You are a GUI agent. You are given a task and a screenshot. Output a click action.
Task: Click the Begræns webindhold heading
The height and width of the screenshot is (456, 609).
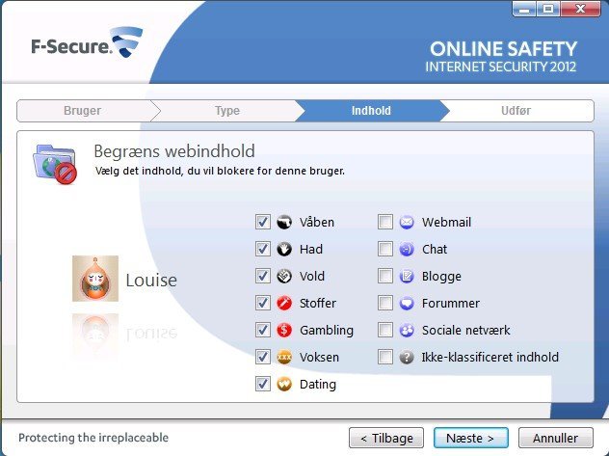point(174,151)
